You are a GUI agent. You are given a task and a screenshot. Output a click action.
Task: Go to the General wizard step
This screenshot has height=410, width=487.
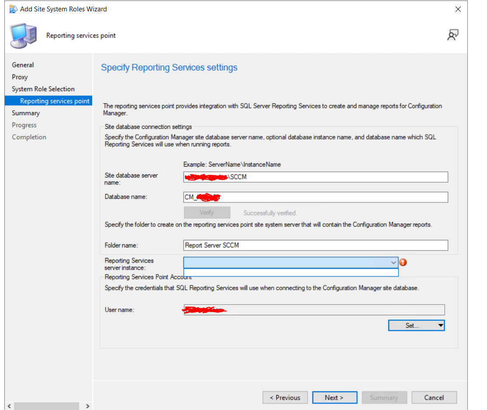[23, 65]
